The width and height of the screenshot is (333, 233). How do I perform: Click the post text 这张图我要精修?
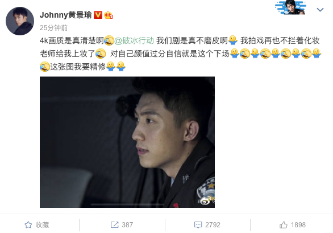(x=78, y=67)
